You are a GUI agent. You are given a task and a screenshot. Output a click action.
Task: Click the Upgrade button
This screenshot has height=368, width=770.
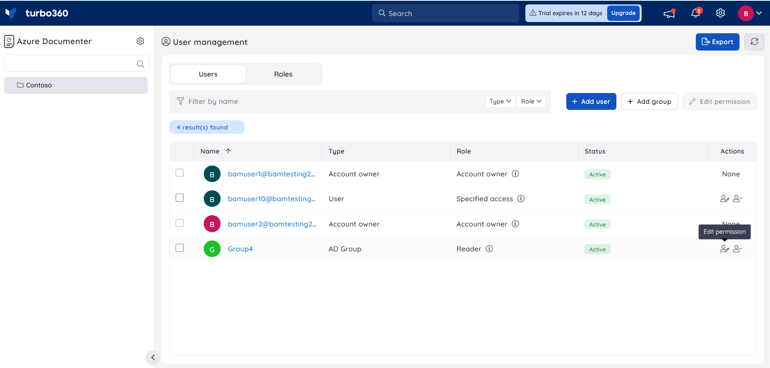[x=623, y=13]
